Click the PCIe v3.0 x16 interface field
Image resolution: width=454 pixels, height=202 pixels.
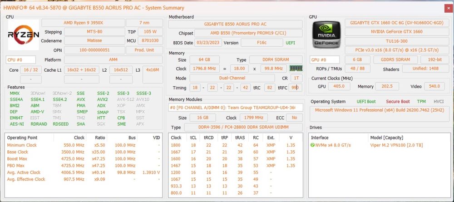(x=396, y=50)
